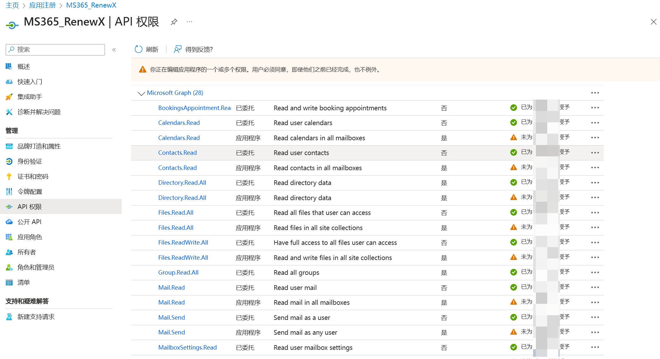Collapse the Microsoft Graph (28) group
This screenshot has width=660, height=359.
[141, 93]
